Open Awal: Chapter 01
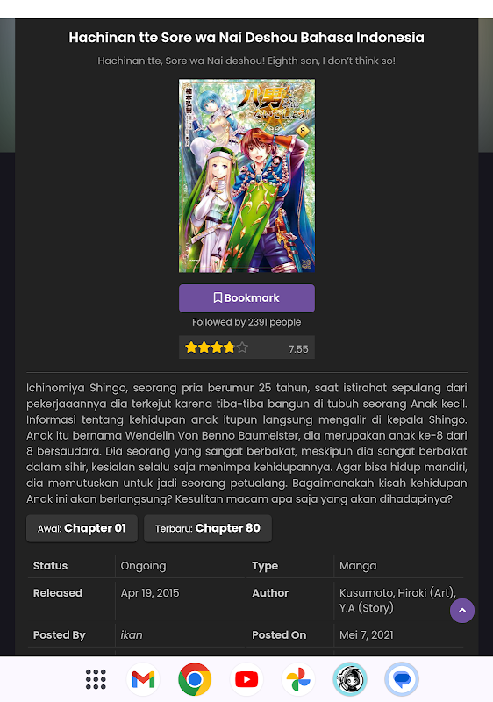 tap(82, 528)
